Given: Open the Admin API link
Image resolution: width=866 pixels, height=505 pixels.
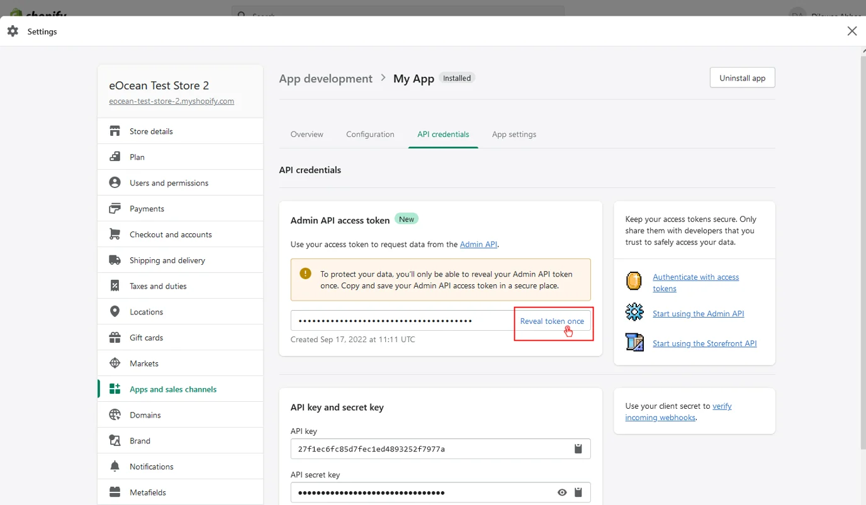Looking at the screenshot, I should (x=478, y=245).
